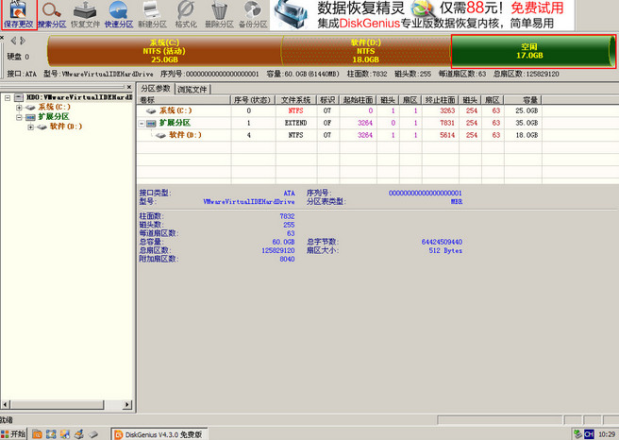
Task: Select the 分区参数 tab
Action: pos(158,89)
